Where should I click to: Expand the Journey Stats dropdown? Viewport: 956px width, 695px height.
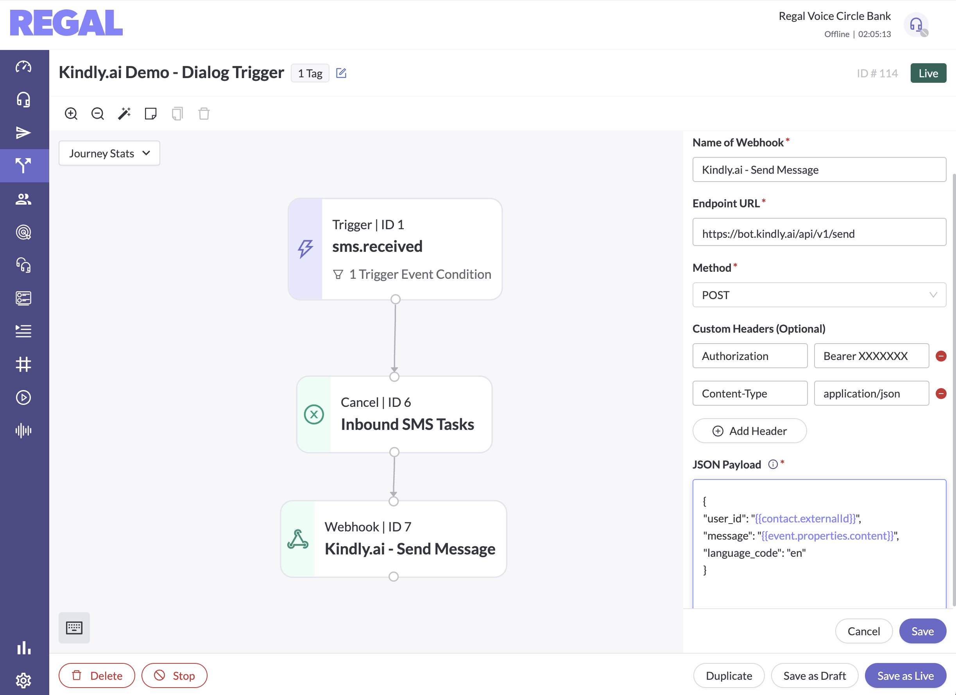pyautogui.click(x=109, y=153)
